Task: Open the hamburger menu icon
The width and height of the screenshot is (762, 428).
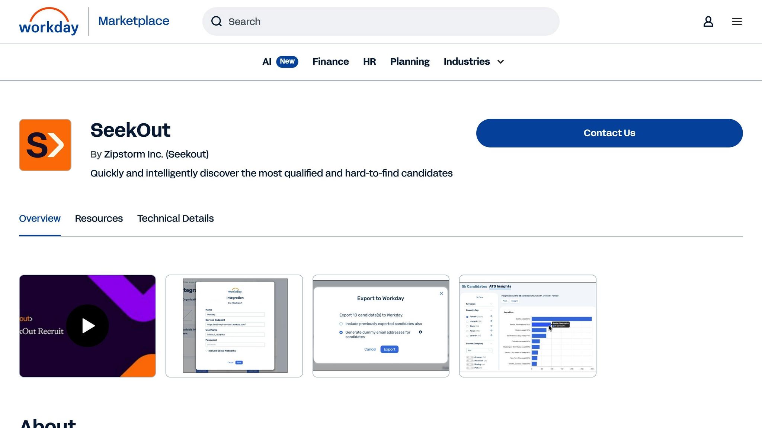Action: click(x=737, y=22)
